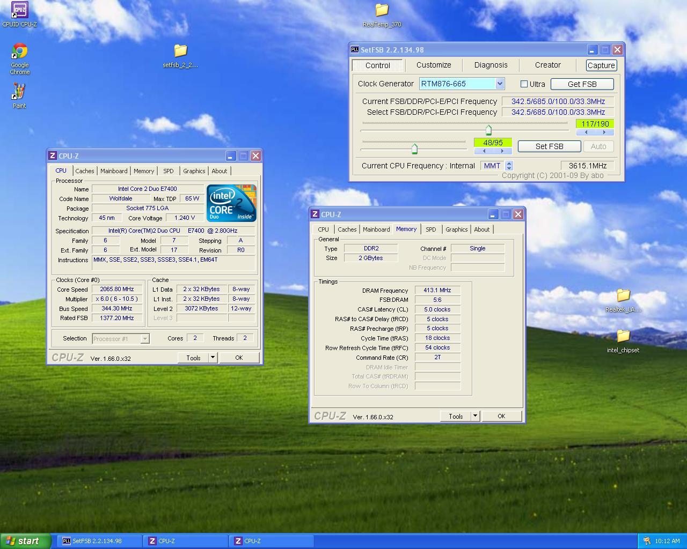Click the first slider's right arrow under 117/190
The image size is (687, 549).
pyautogui.click(x=604, y=132)
